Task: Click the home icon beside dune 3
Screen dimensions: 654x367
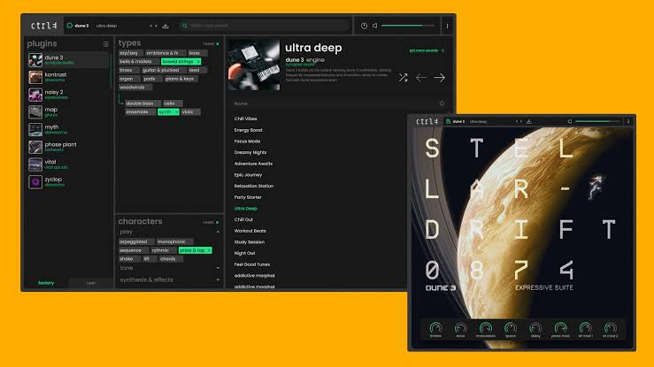Action: pos(70,26)
